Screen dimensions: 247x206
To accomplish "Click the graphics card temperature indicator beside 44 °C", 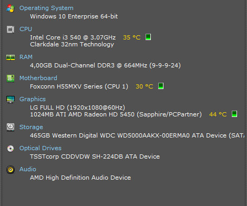I will pyautogui.click(x=234, y=114).
